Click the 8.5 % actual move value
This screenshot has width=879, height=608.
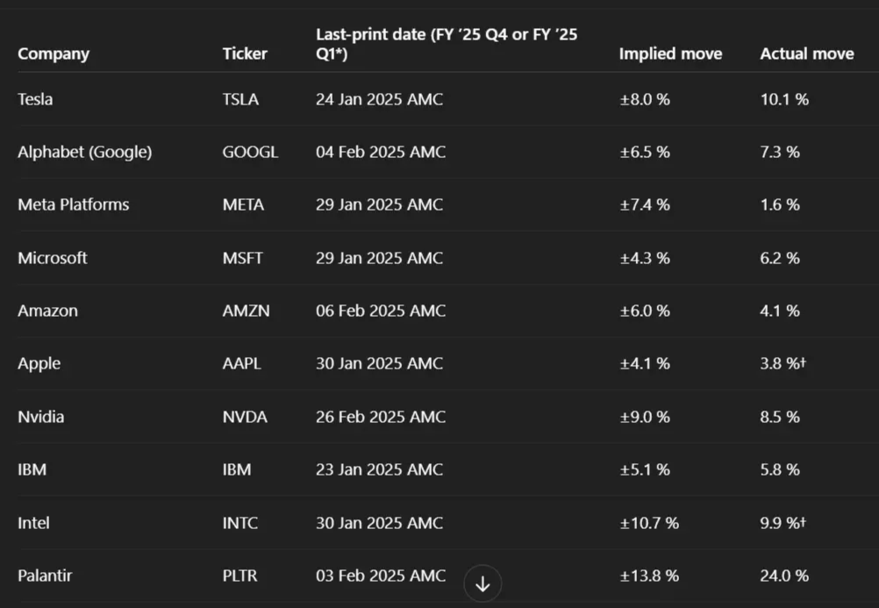coord(780,417)
